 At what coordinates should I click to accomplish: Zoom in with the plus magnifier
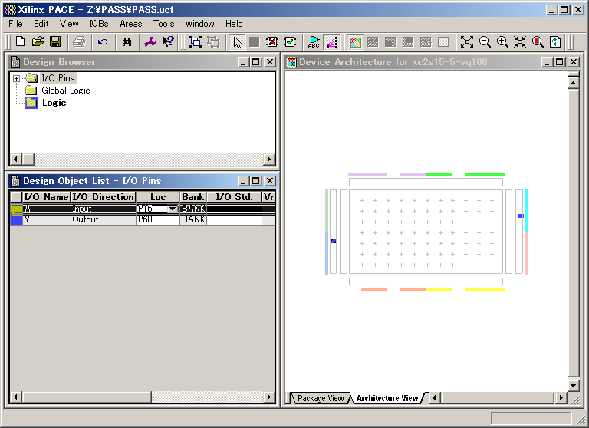502,41
